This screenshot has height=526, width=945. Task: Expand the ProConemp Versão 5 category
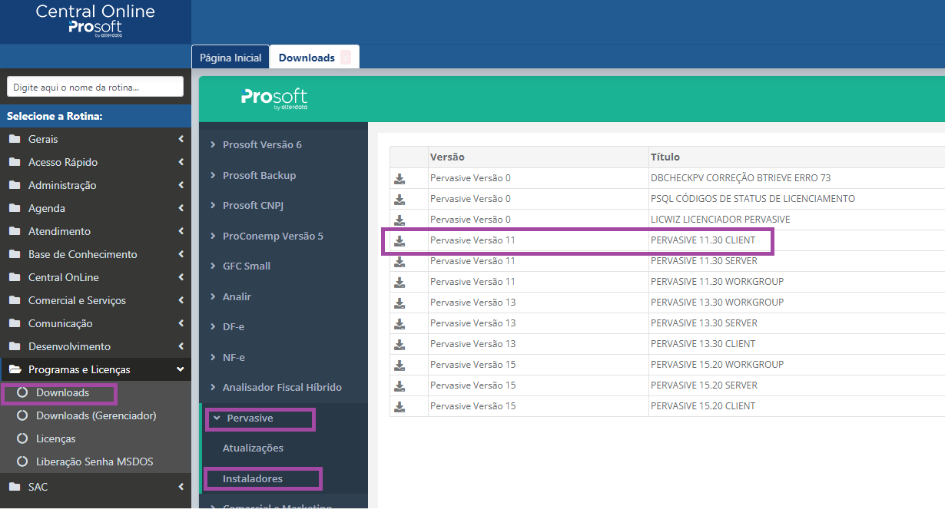coord(273,236)
